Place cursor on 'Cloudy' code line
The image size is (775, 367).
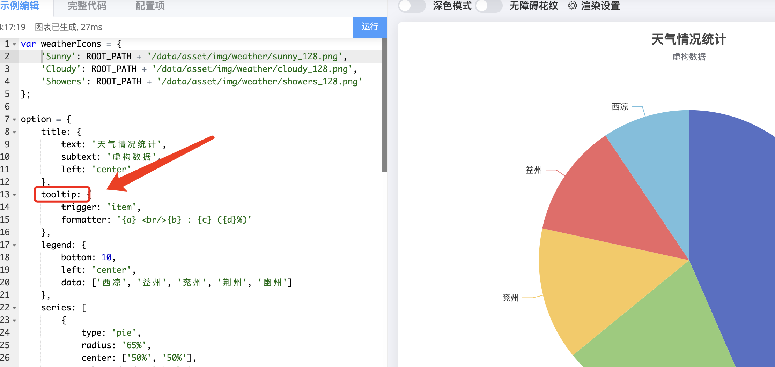[x=199, y=69]
